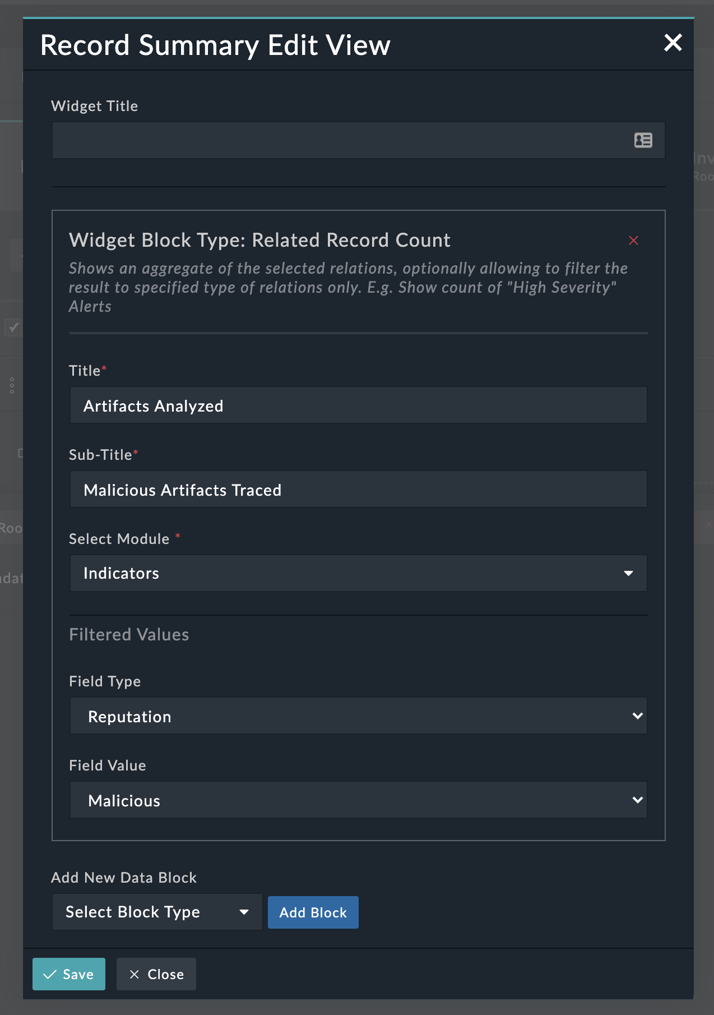This screenshot has width=714, height=1015.
Task: Click the Close button beside Save
Action: point(156,974)
